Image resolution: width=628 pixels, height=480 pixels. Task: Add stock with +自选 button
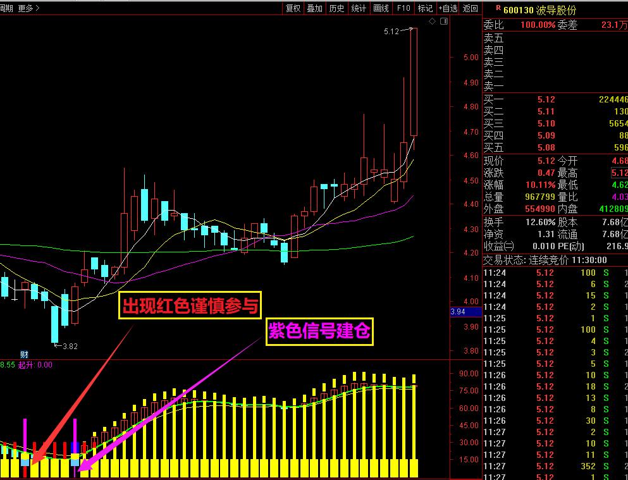448,8
